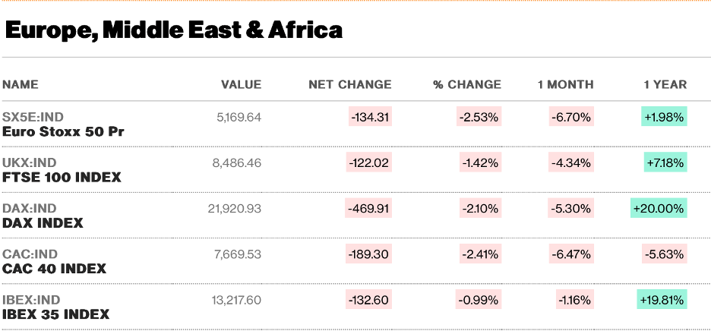Screen dimensions: 711x331
Task: Click the 8,486.46 FTSE value cell
Action: pos(236,162)
